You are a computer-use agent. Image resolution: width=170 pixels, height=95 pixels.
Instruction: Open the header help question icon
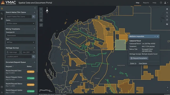[161, 3]
